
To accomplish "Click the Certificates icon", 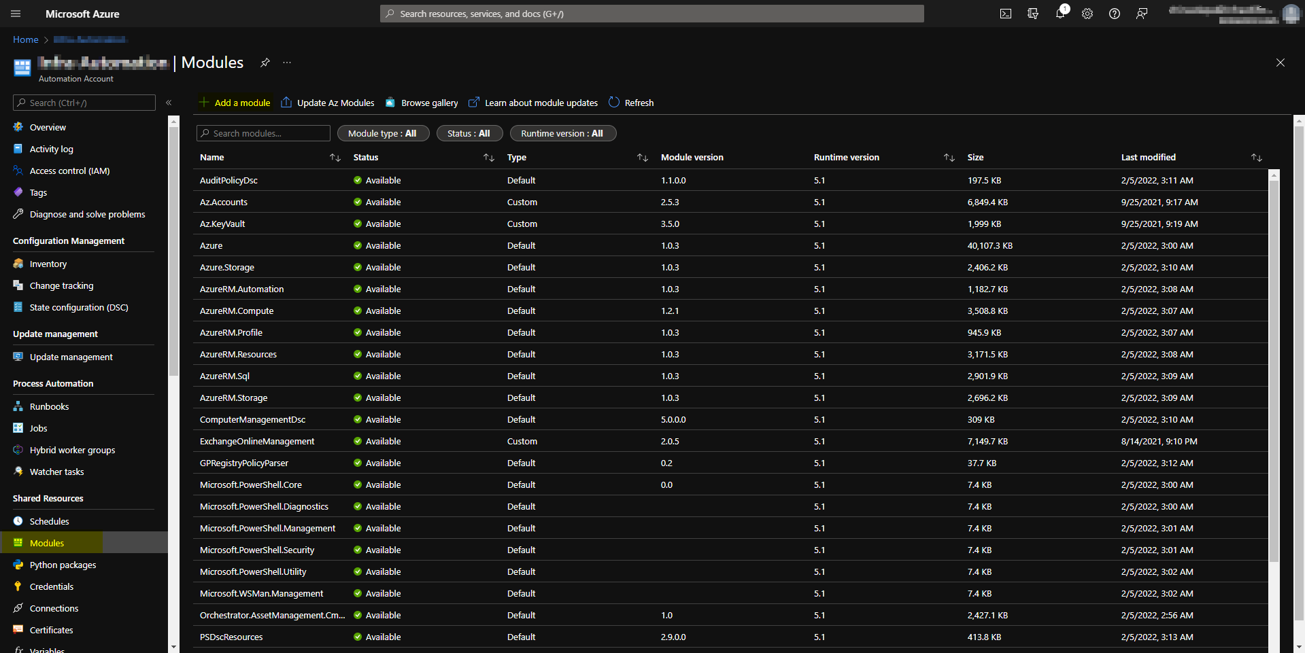I will pyautogui.click(x=18, y=630).
